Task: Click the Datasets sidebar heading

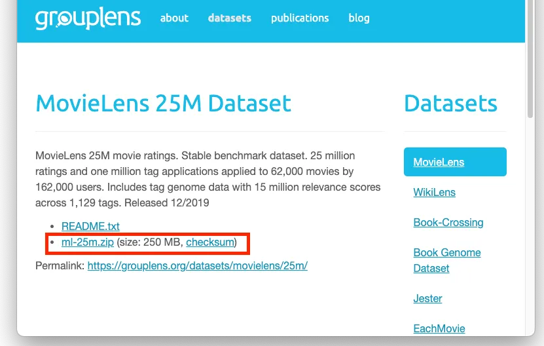Action: point(450,103)
